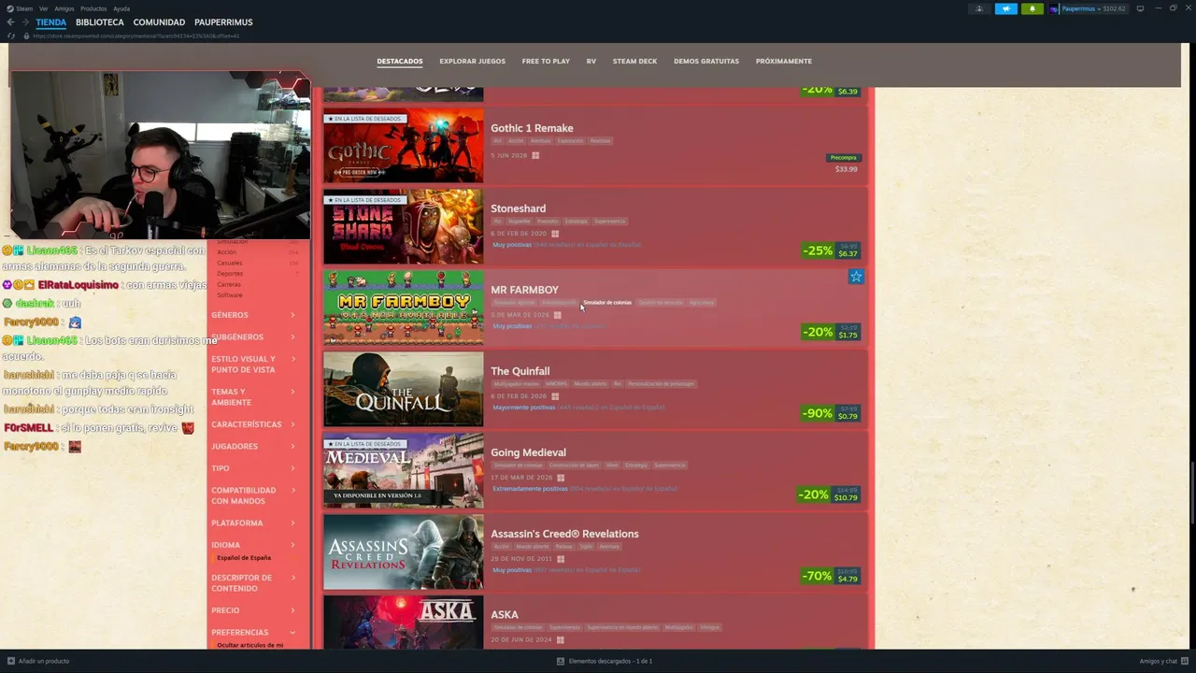Open the blue megaphone announcements button
This screenshot has height=673, width=1196.
coord(1005,8)
